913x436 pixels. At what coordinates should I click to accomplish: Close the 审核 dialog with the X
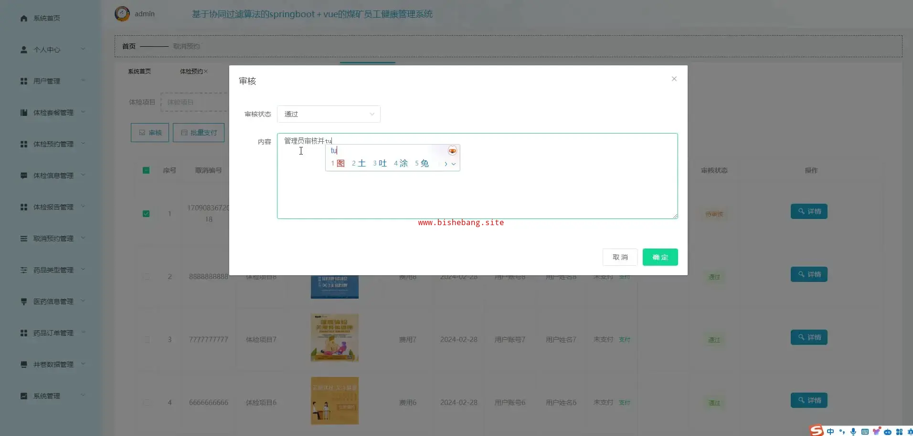(x=674, y=79)
